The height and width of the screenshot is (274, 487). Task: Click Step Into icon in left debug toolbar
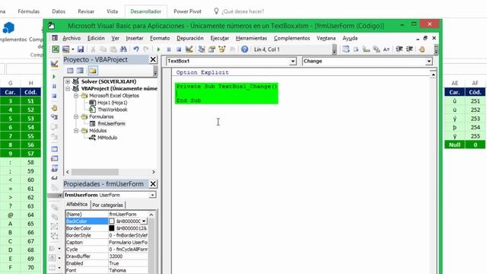pos(54,116)
